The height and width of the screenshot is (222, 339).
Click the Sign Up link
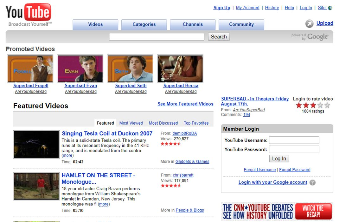click(222, 8)
